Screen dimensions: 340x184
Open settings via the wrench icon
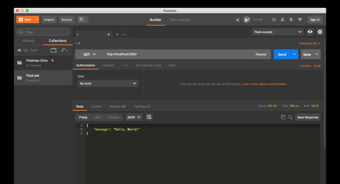(x=283, y=20)
